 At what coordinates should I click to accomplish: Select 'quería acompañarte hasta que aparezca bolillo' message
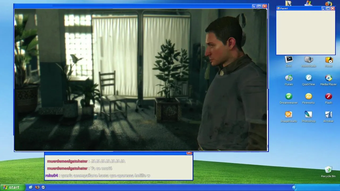tap(106, 176)
